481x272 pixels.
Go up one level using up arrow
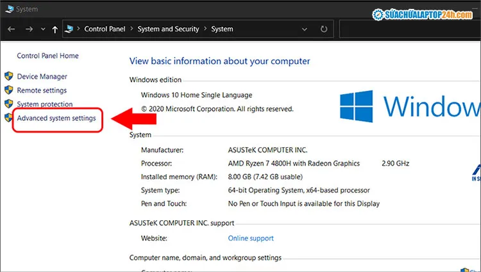54,29
